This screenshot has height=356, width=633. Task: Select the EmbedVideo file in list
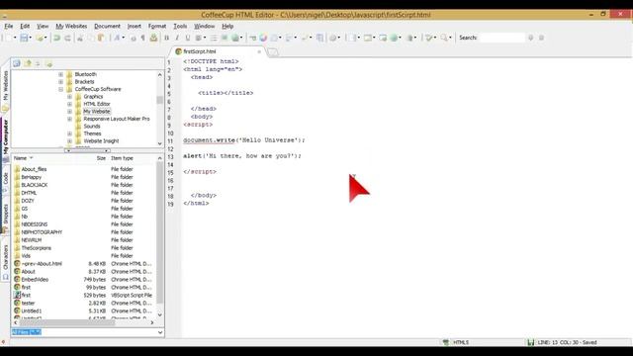pos(35,279)
